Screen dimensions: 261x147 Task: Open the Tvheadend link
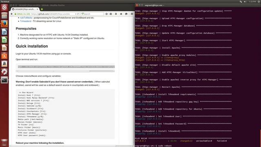(x=26, y=21)
